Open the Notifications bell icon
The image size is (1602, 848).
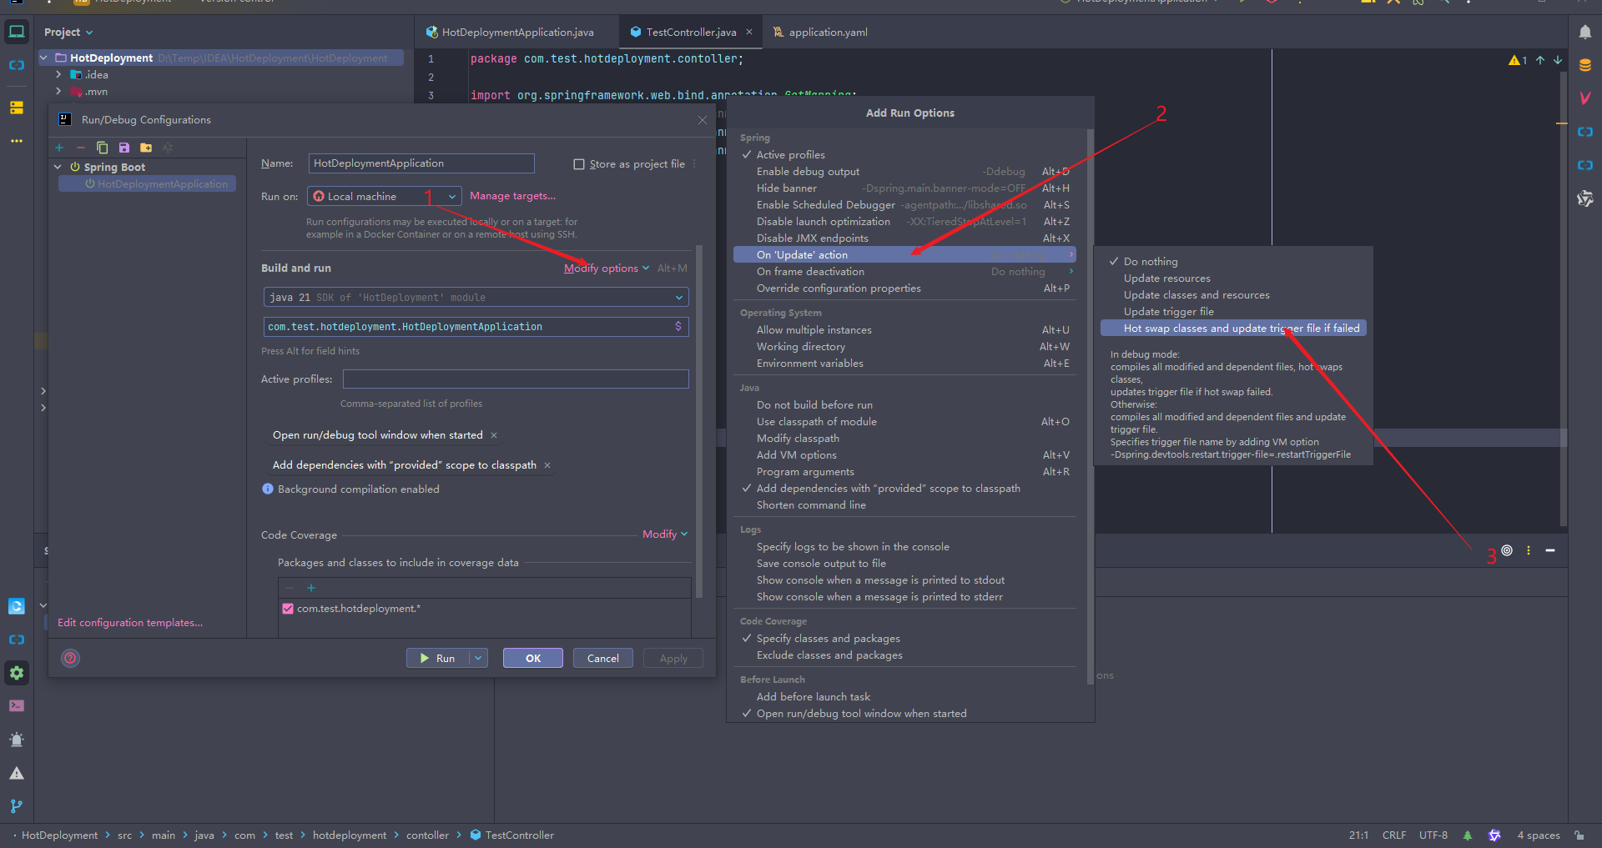1584,32
